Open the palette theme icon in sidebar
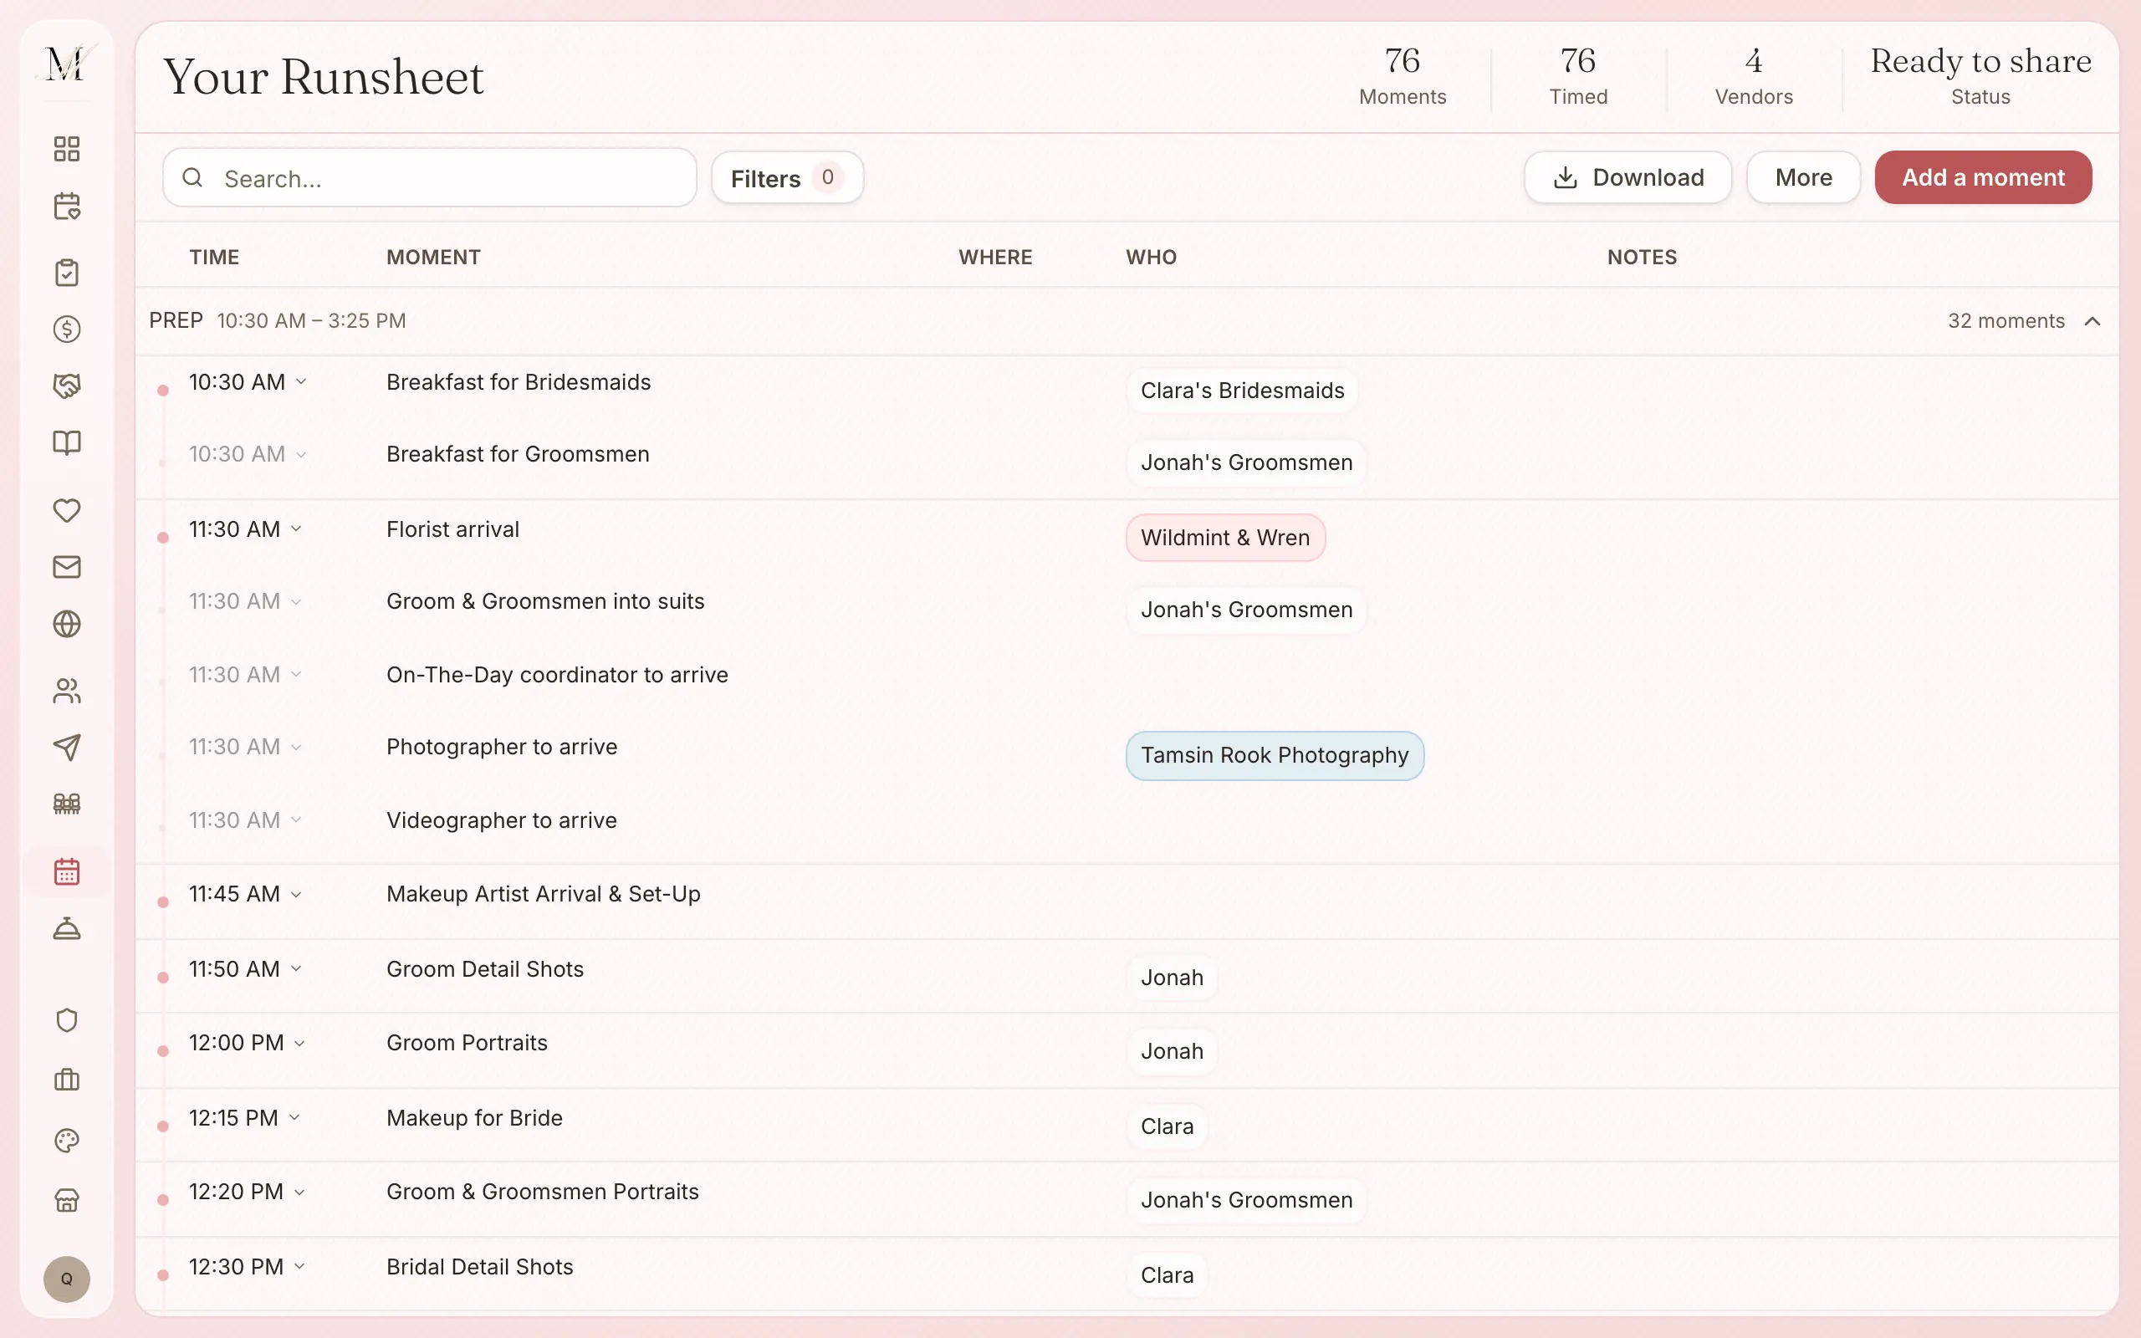The image size is (2141, 1338). point(66,1141)
